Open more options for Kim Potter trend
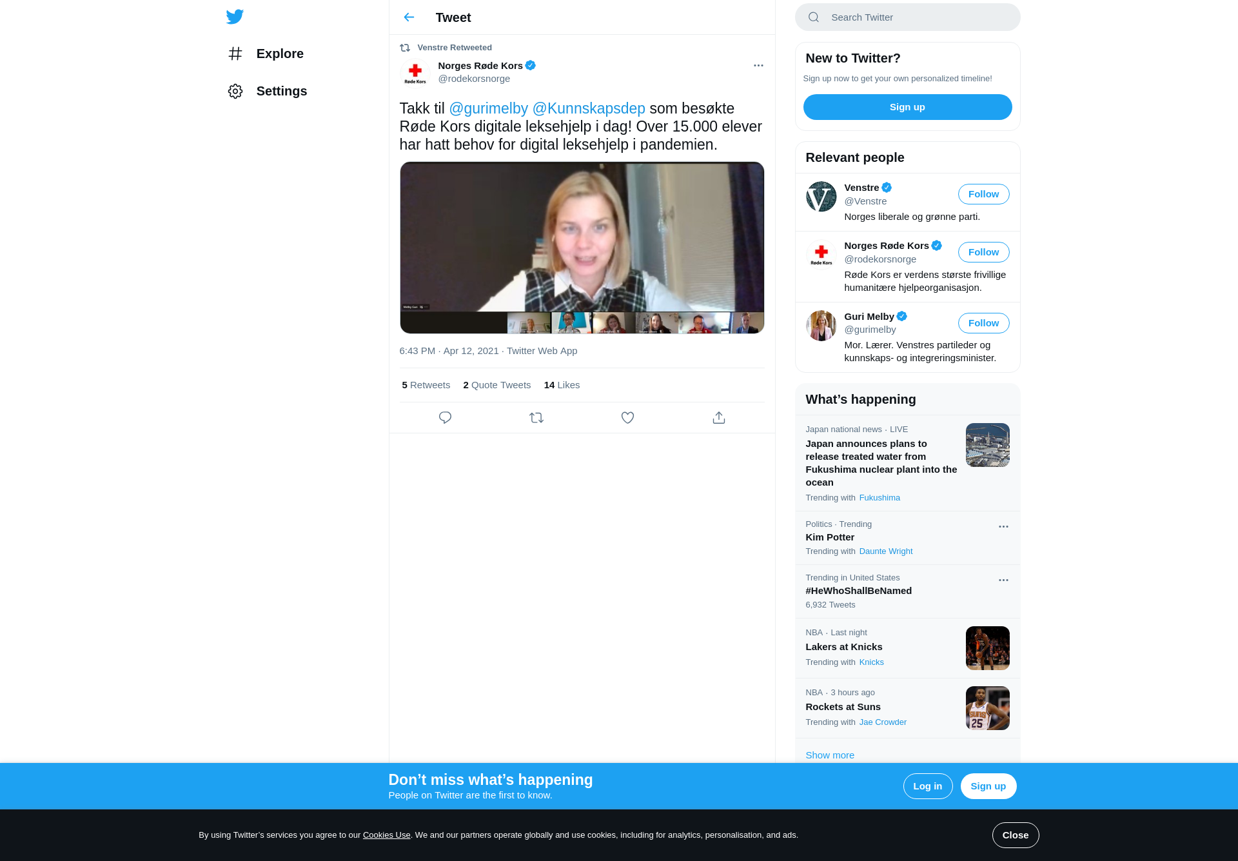 tap(1003, 527)
